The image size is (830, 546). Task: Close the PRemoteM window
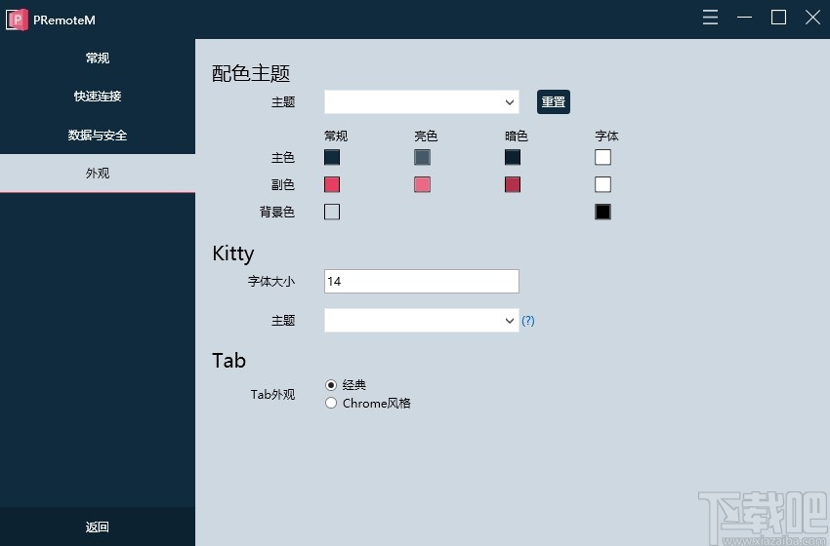coord(812,18)
